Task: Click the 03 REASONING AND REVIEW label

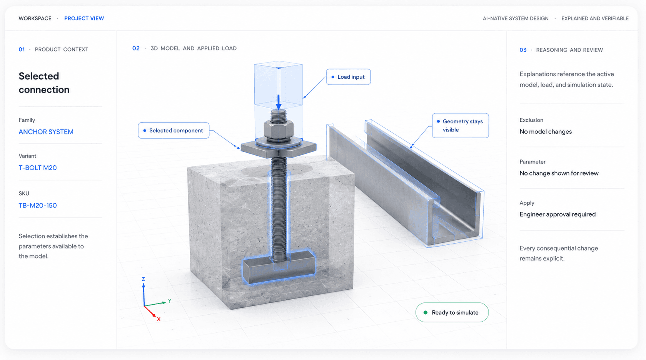Action: pos(561,50)
